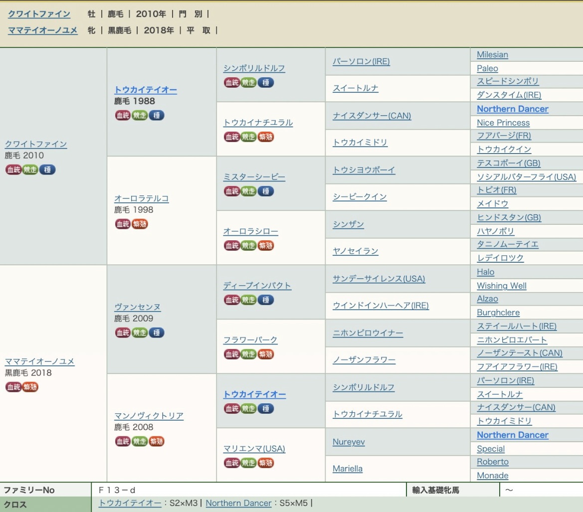Click 繁殖 badge under フラワーパーク
This screenshot has width=583, height=512.
(266, 354)
